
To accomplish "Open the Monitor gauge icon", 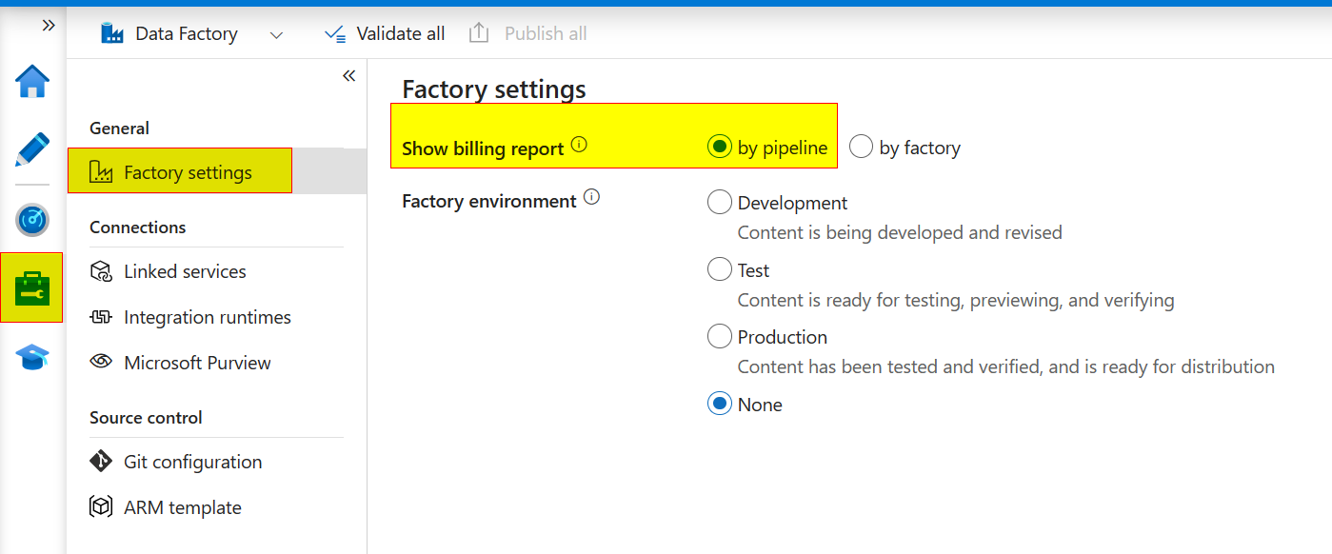I will pyautogui.click(x=32, y=220).
